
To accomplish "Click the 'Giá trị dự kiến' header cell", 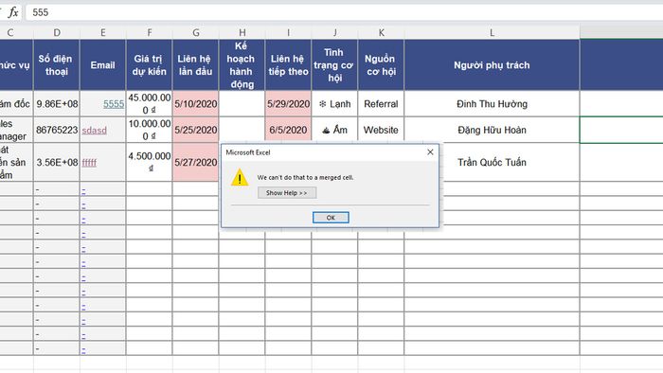I will [x=150, y=65].
